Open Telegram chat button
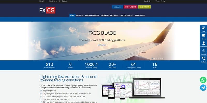207x103 pixels. [203, 88]
